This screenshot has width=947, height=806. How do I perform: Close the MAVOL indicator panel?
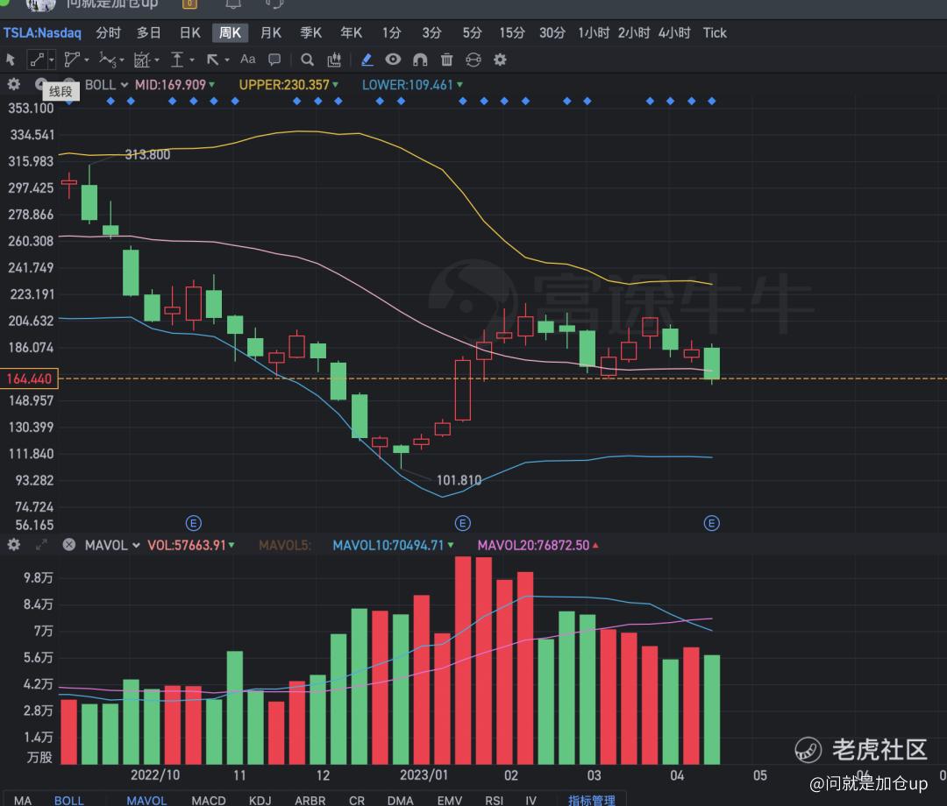[x=69, y=545]
